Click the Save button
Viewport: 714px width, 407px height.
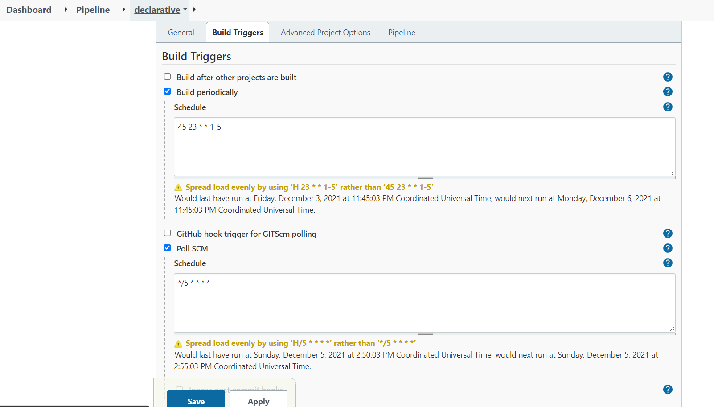[x=196, y=401]
